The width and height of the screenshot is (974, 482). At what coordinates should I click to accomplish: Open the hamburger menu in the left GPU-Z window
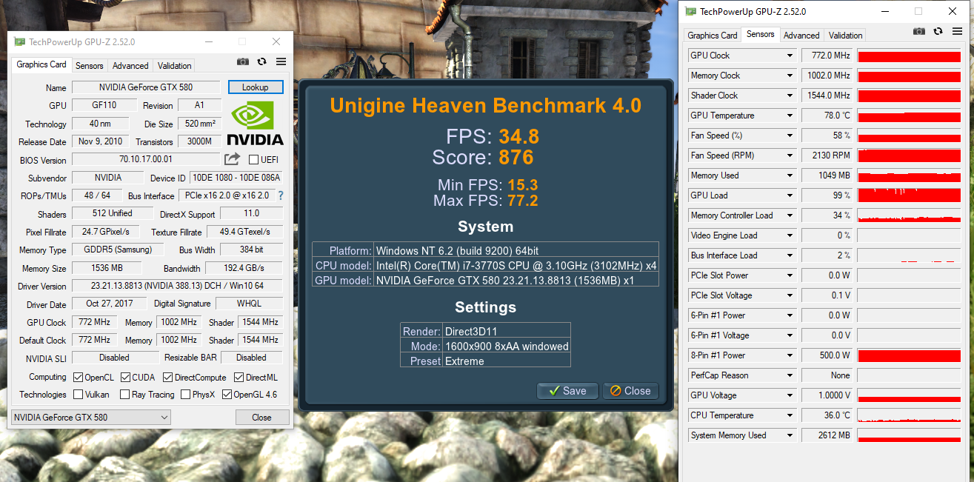281,62
